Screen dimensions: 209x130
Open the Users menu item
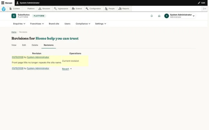click(67, 24)
